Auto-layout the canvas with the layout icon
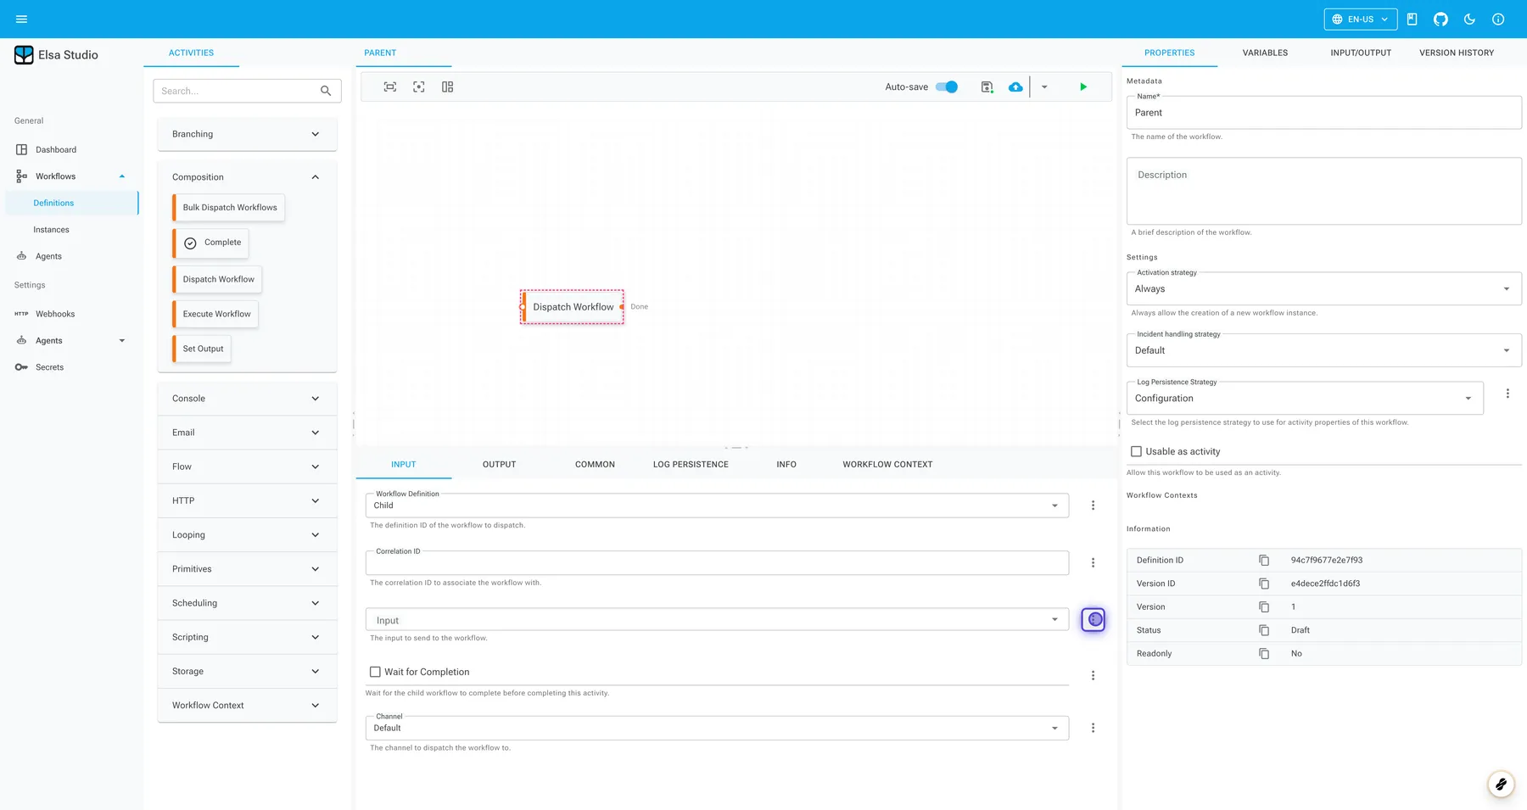Screen dimensions: 1527x810 tap(447, 87)
